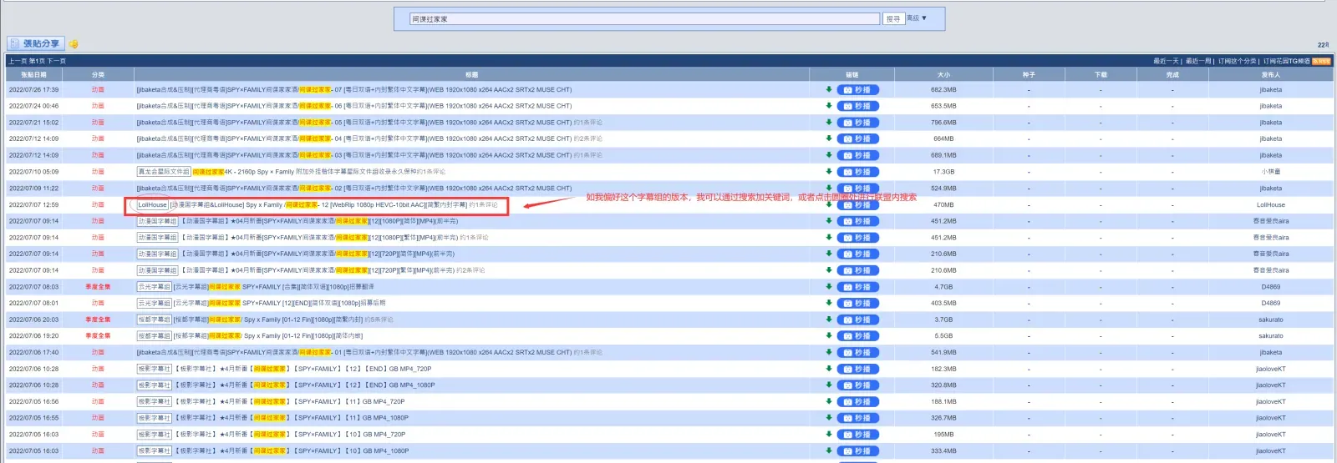The width and height of the screenshot is (1337, 463).
Task: Click the LoliHouse team tag in the highlighted row
Action: coord(153,204)
